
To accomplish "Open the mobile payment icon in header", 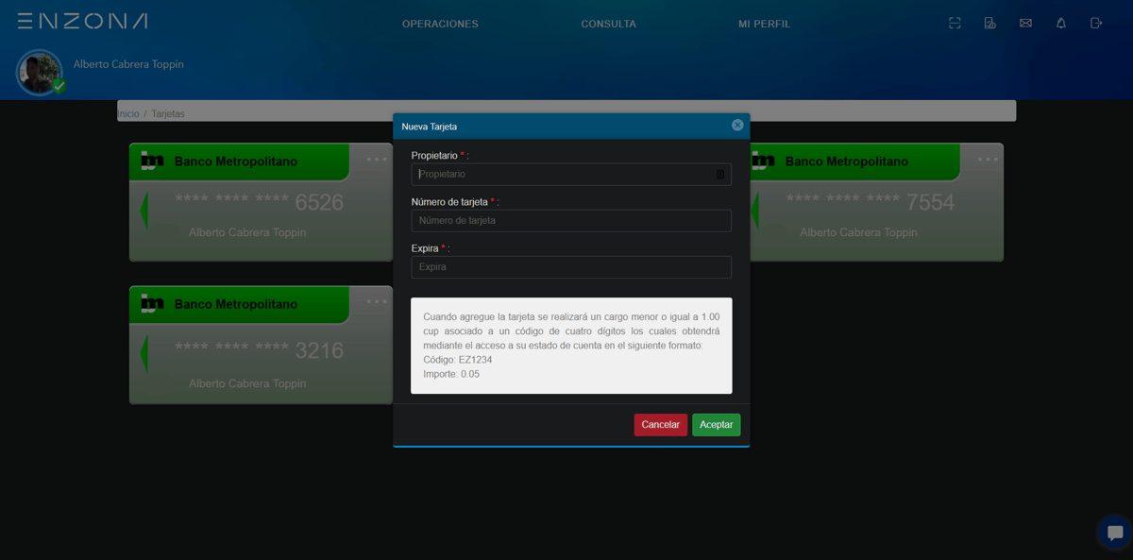I will click(989, 23).
